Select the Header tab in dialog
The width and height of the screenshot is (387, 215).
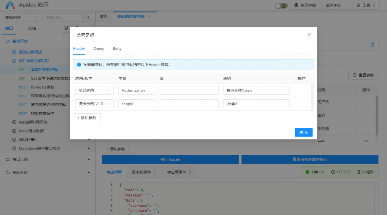tap(79, 49)
